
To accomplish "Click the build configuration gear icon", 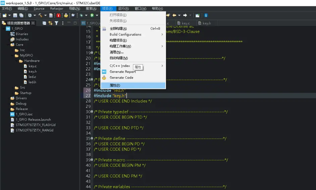I will point(30,15).
